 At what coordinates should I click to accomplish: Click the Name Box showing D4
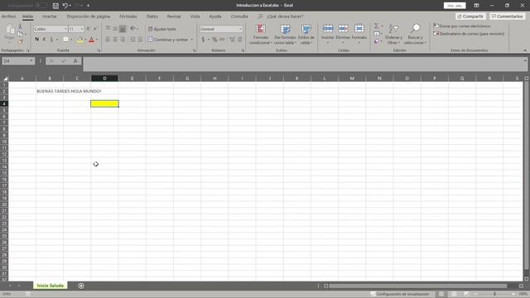pos(18,60)
